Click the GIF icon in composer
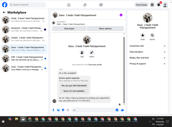172x127 pixels. pos(68,110)
